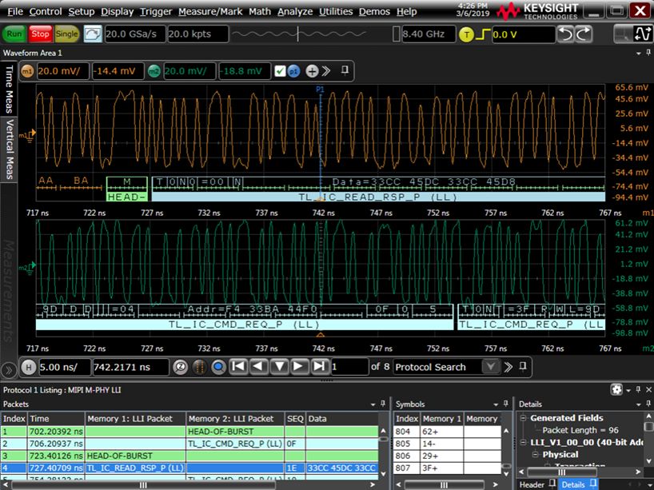Collapse the Physical tree node
The height and width of the screenshot is (490, 654).
534,455
